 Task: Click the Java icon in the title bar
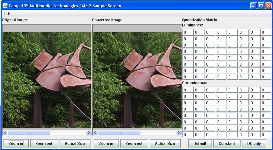click(x=5, y=5)
